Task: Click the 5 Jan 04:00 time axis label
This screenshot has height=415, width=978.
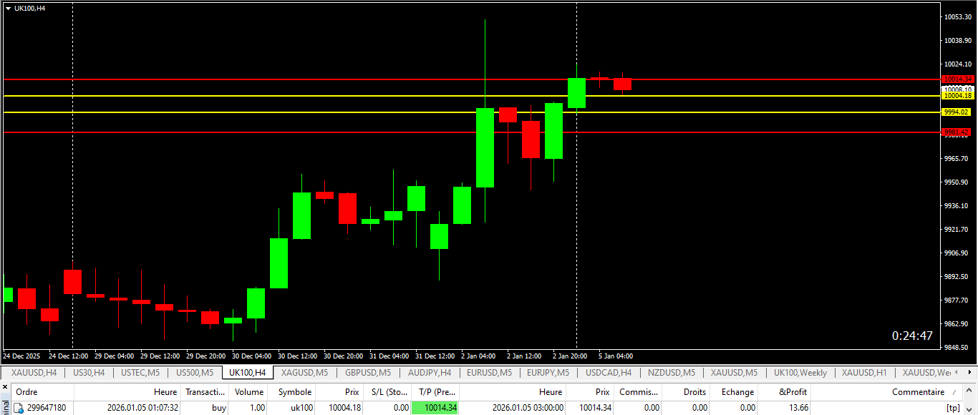Action: point(616,356)
